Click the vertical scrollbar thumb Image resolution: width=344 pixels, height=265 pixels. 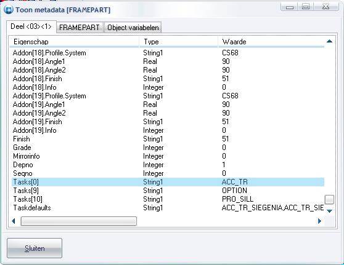click(x=329, y=199)
